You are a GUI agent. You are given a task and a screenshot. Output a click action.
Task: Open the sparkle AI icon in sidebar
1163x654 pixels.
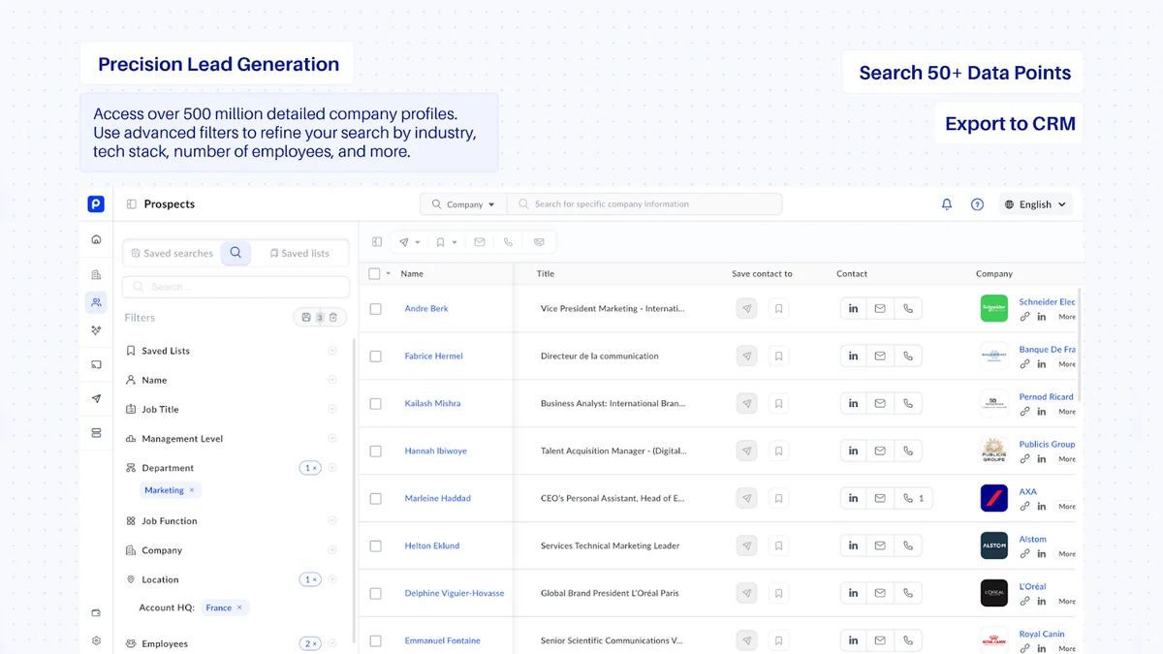pyautogui.click(x=96, y=330)
